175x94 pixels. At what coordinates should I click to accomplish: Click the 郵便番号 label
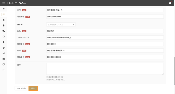coord(21,44)
